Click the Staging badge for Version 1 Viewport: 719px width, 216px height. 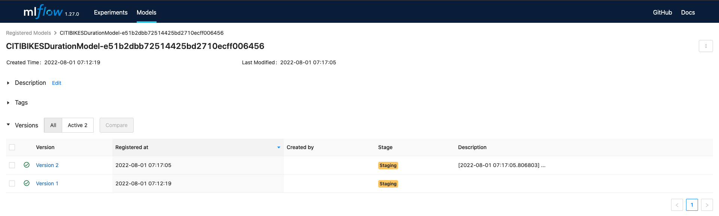[x=388, y=184]
